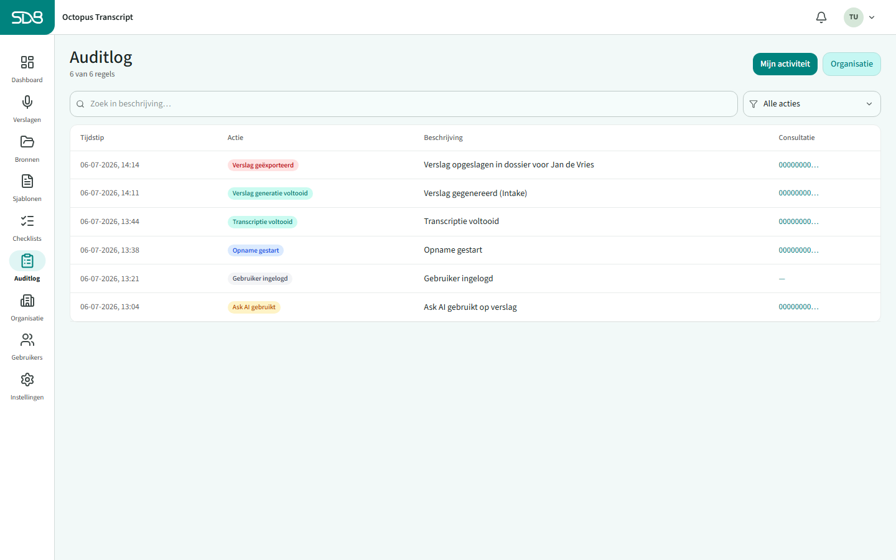Click the funnel filter icon
Viewport: 896px width, 560px height.
(754, 104)
